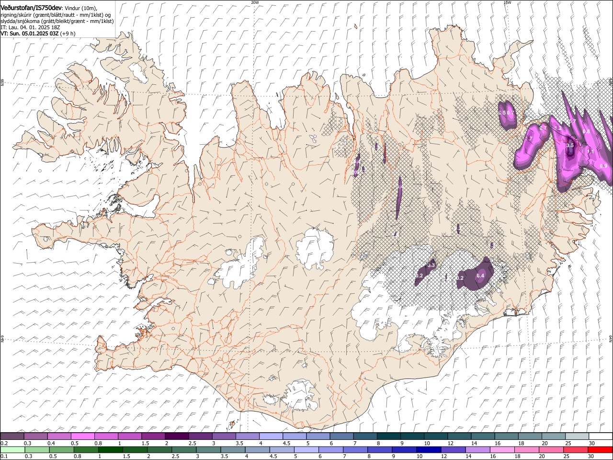Click the 15W longitude label
The height and width of the screenshot is (460, 613).
(x=507, y=2)
